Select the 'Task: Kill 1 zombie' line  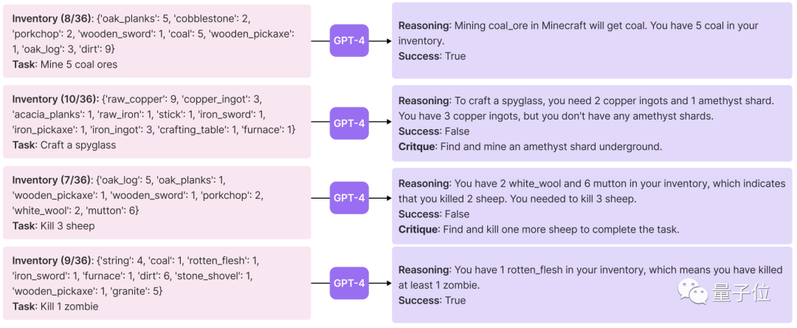(x=55, y=306)
